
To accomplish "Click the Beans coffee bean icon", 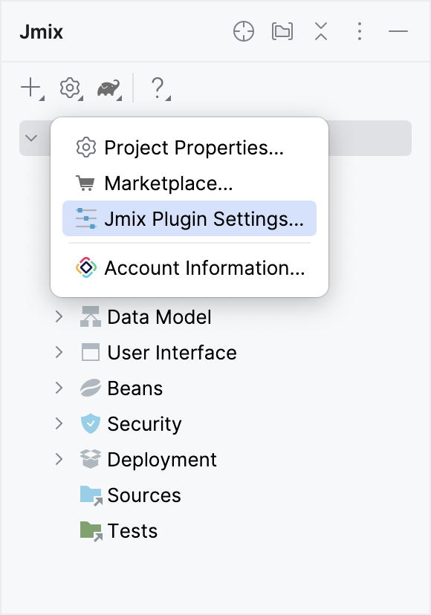I will pos(89,388).
